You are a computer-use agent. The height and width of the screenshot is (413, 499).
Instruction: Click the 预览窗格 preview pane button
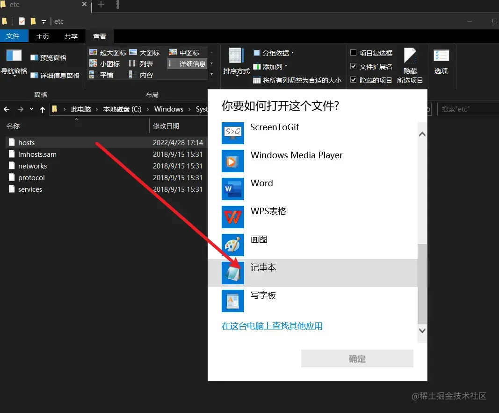(x=48, y=58)
